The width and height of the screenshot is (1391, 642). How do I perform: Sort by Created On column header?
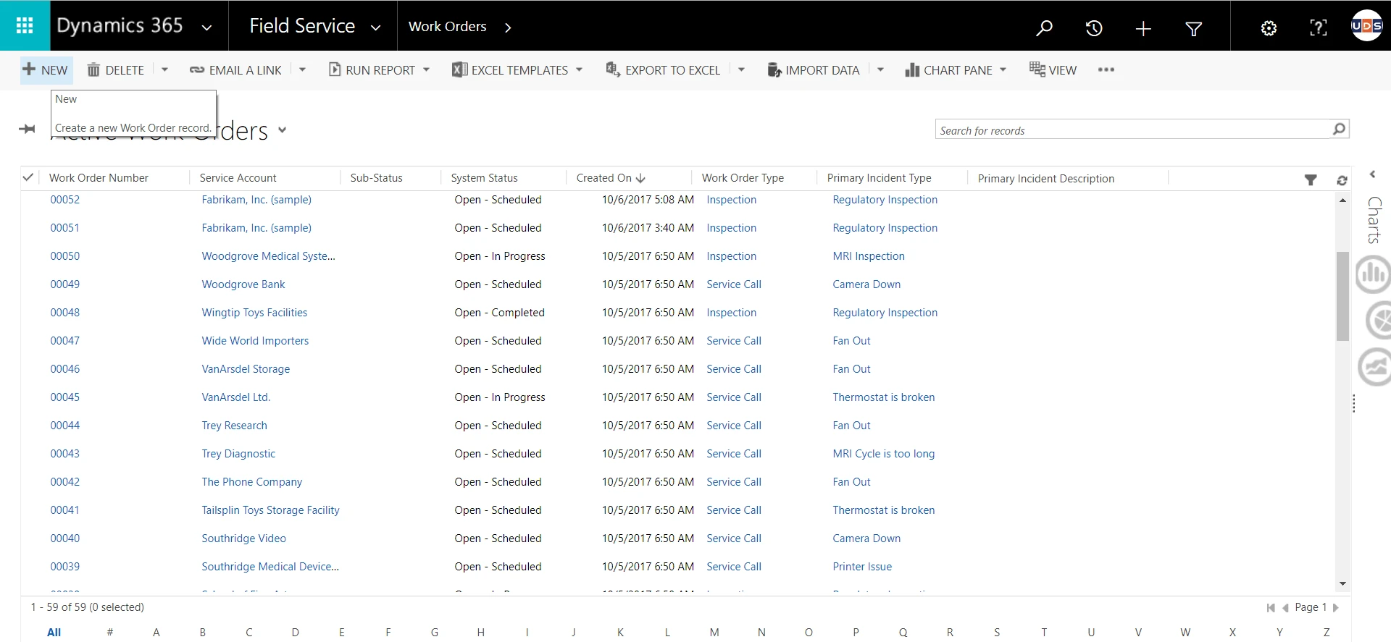611,178
